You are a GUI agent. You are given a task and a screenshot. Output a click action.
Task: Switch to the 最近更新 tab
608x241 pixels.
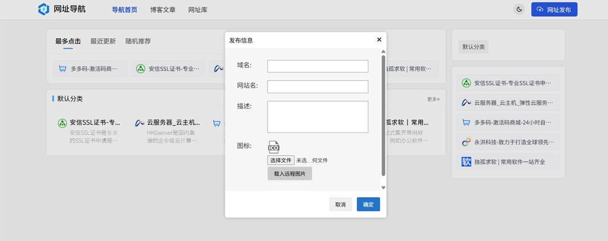point(103,41)
